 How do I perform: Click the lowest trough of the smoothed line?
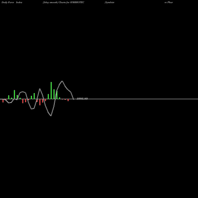tap(51, 116)
